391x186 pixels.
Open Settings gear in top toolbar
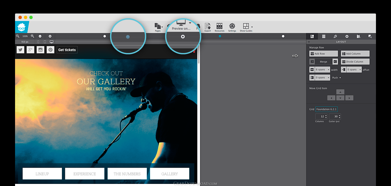tap(232, 26)
